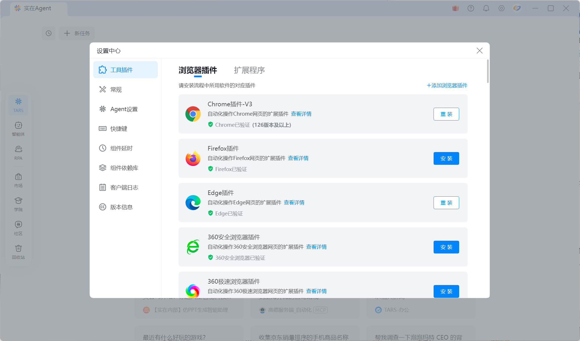Open Agent设置 in sidebar

[124, 109]
